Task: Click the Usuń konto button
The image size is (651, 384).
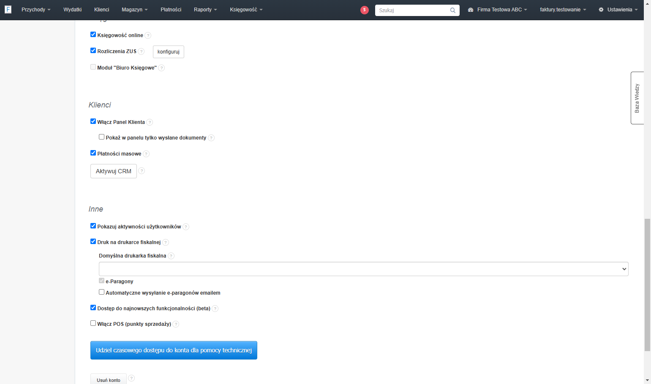Action: pos(109,379)
